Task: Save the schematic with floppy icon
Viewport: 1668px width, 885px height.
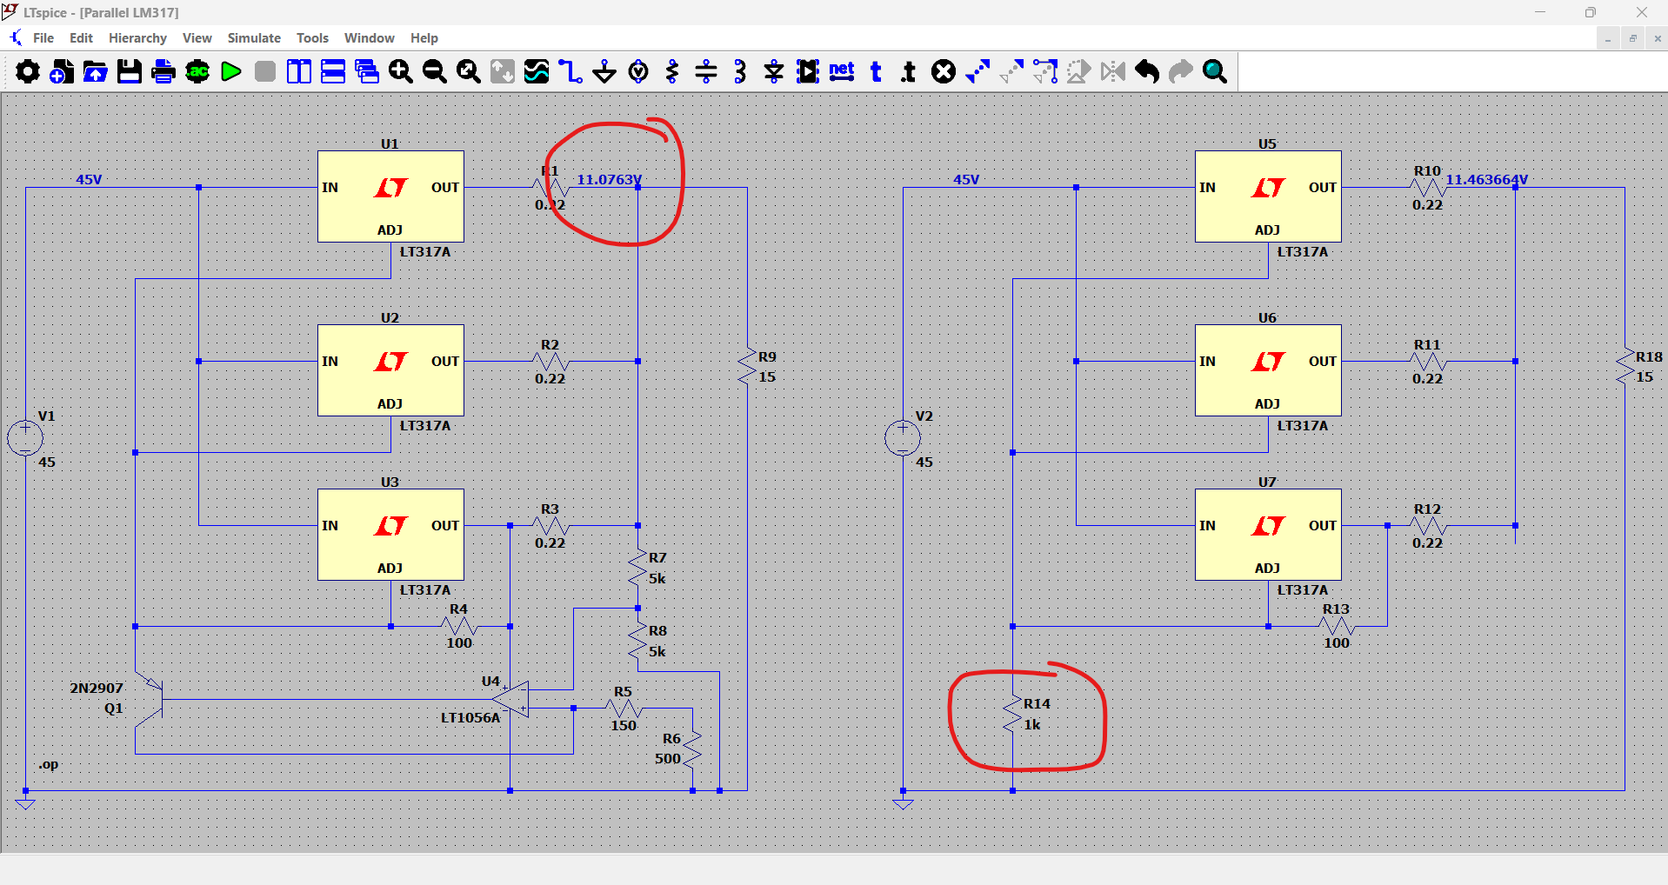Action: coord(130,71)
